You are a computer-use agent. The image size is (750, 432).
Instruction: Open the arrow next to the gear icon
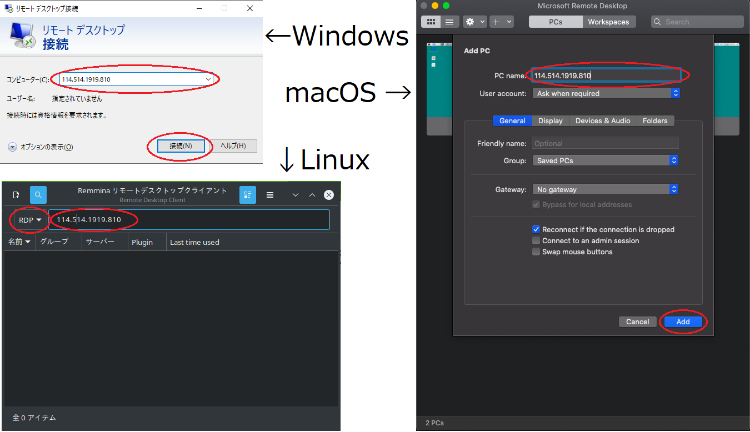pyautogui.click(x=482, y=22)
